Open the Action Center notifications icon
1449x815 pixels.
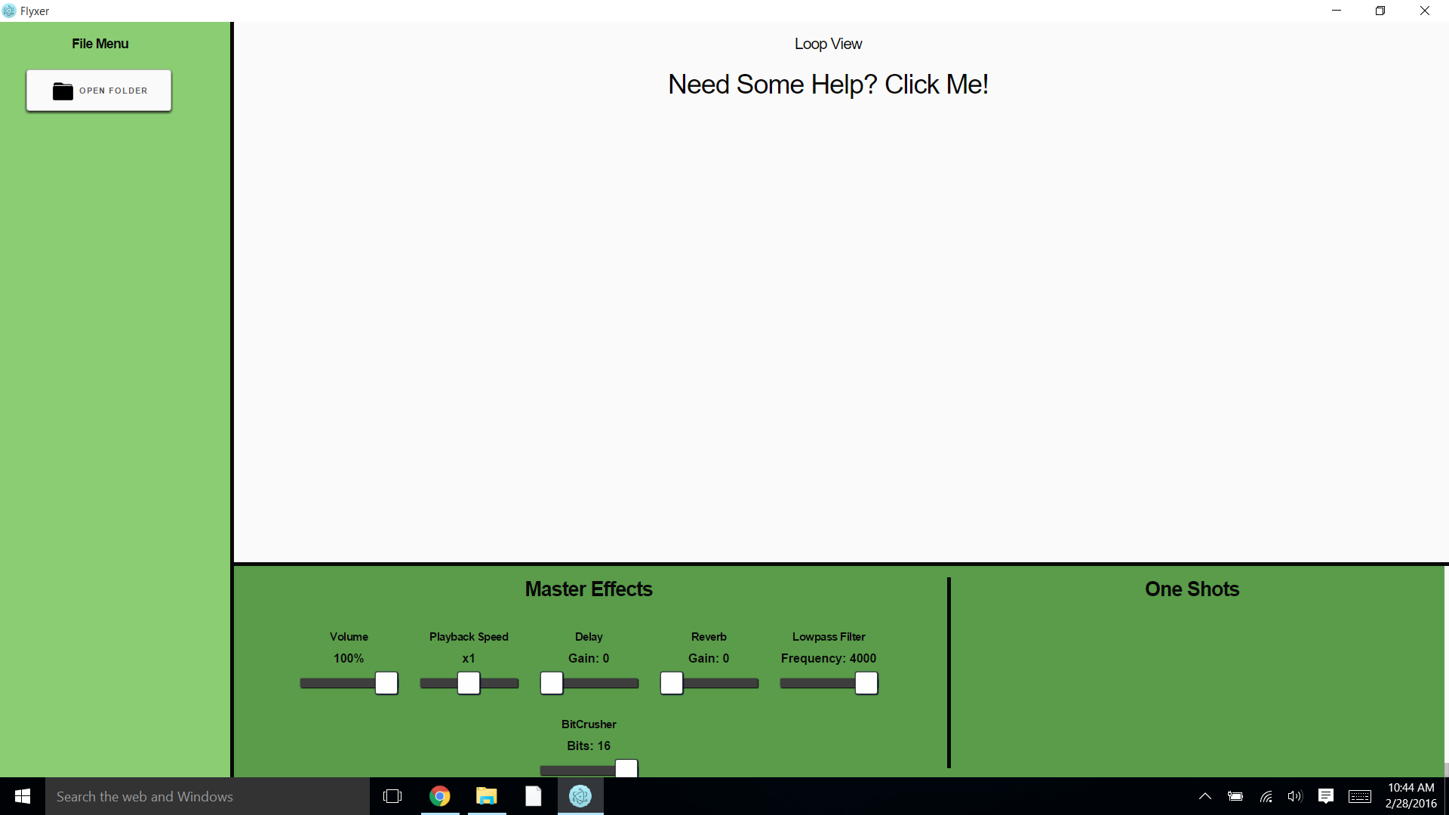tap(1326, 796)
